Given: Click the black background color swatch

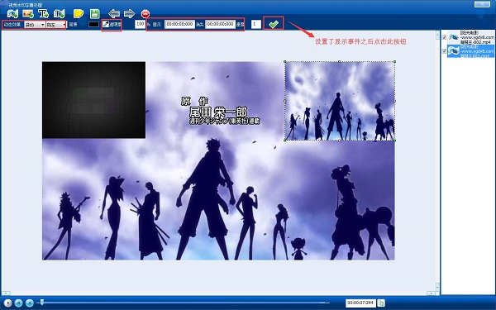Looking at the screenshot, I should (93, 24).
